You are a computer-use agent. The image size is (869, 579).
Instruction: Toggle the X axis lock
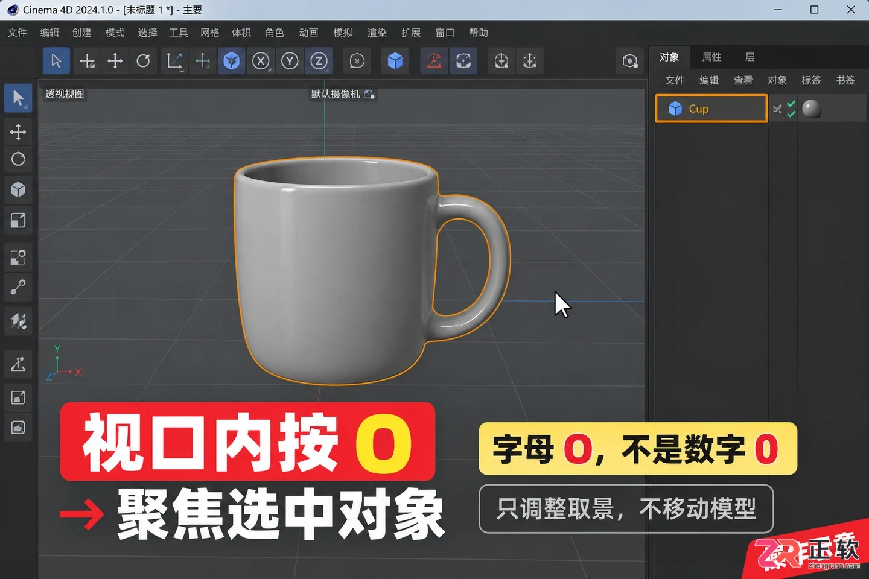click(261, 61)
